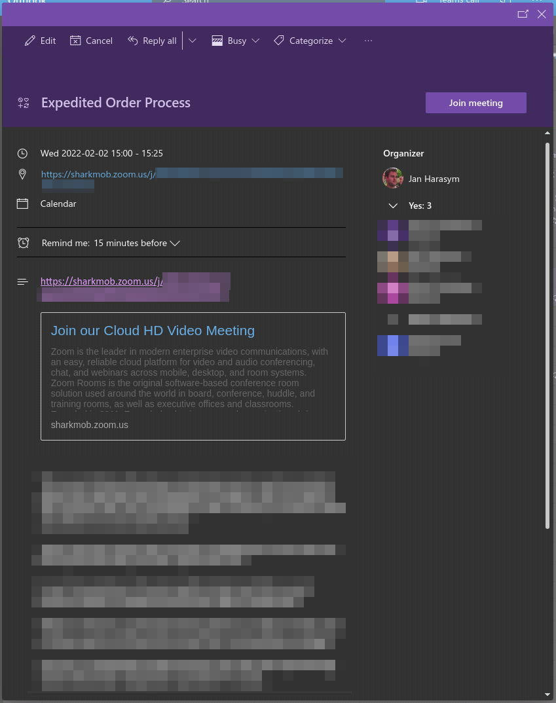Open the more options ellipsis menu

click(368, 41)
